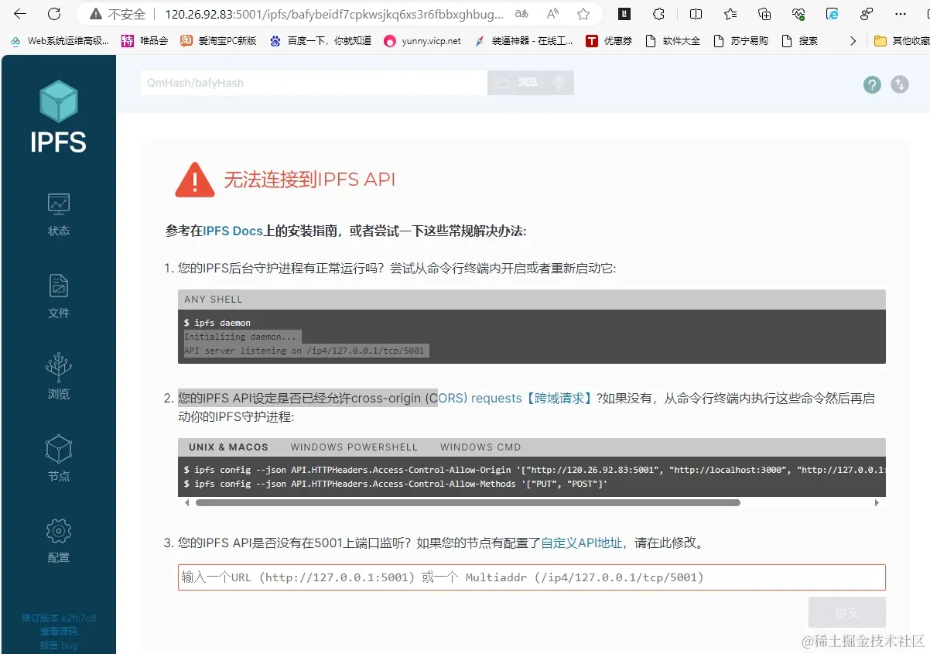Open the 节点 (Peers) sidebar page
The image size is (930, 654).
pos(59,460)
